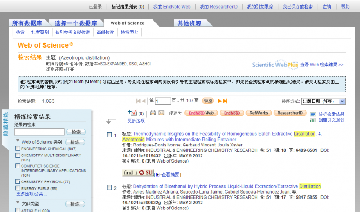Open 分析检索结果 link
The width and height of the screenshot is (360, 212).
pos(331,114)
